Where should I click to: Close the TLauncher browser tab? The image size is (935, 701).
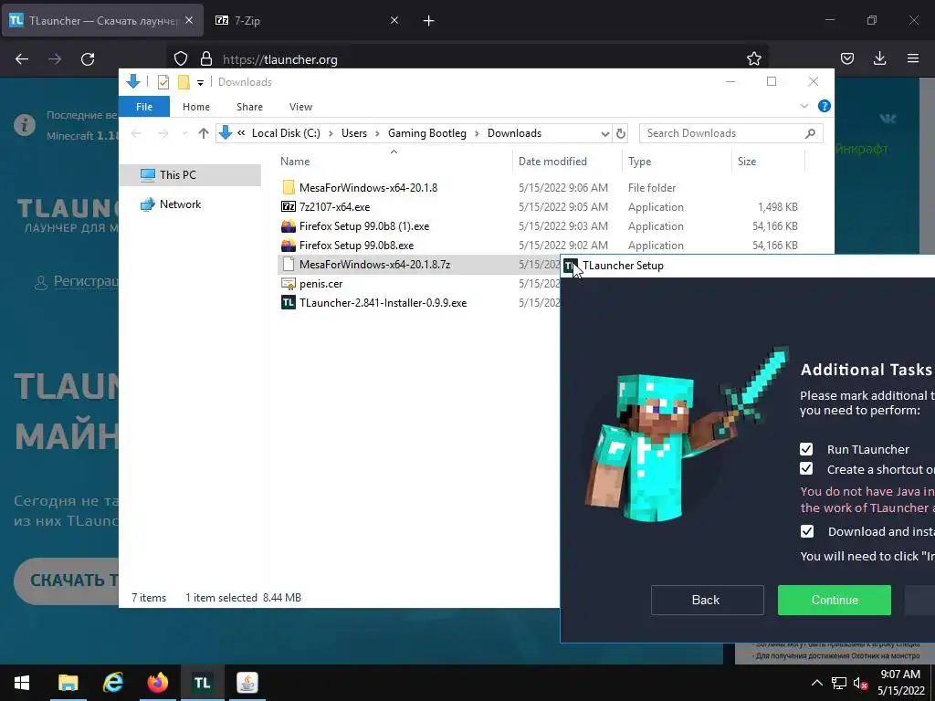189,20
